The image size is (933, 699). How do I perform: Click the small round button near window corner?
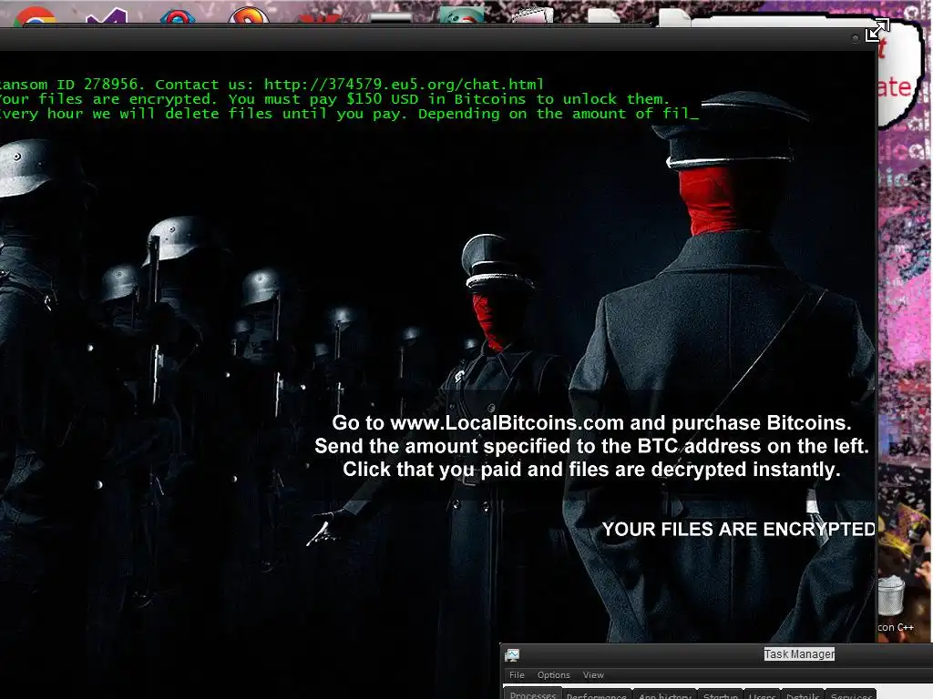pos(855,38)
